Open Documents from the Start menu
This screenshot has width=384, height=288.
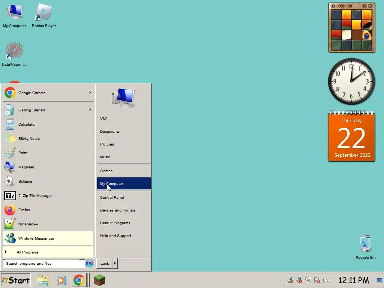coord(124,132)
